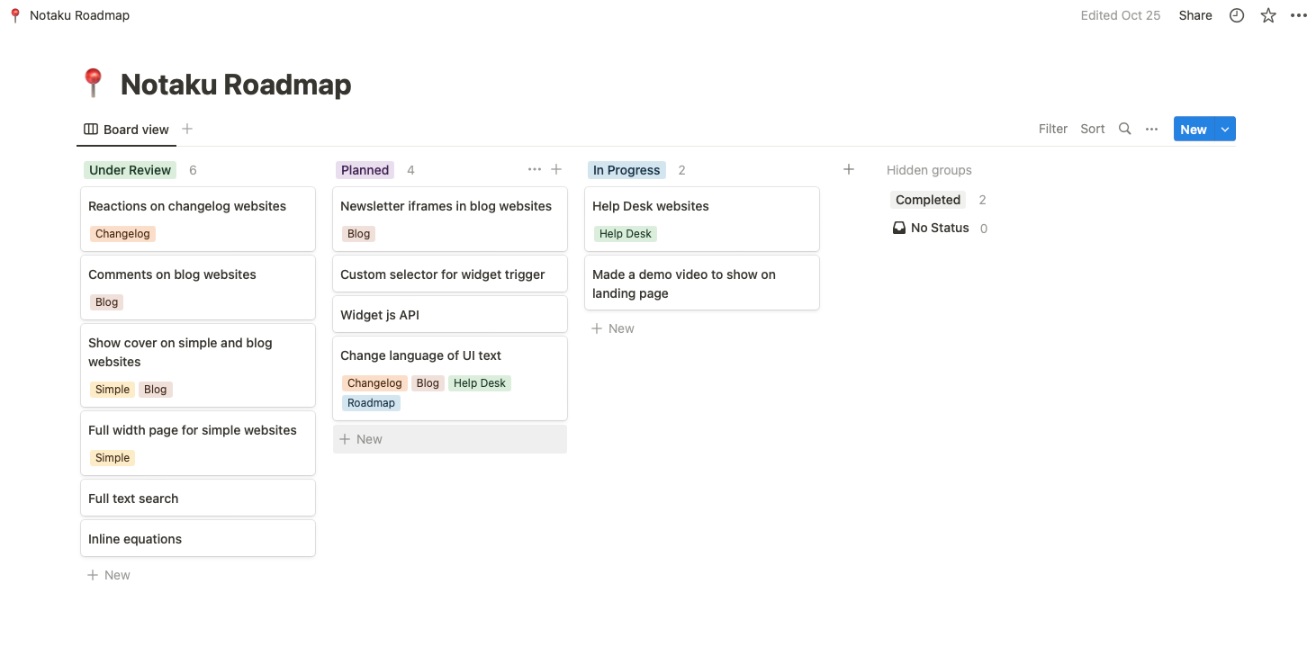Select the green Help Desk tag
The height and width of the screenshot is (647, 1316).
625,234
